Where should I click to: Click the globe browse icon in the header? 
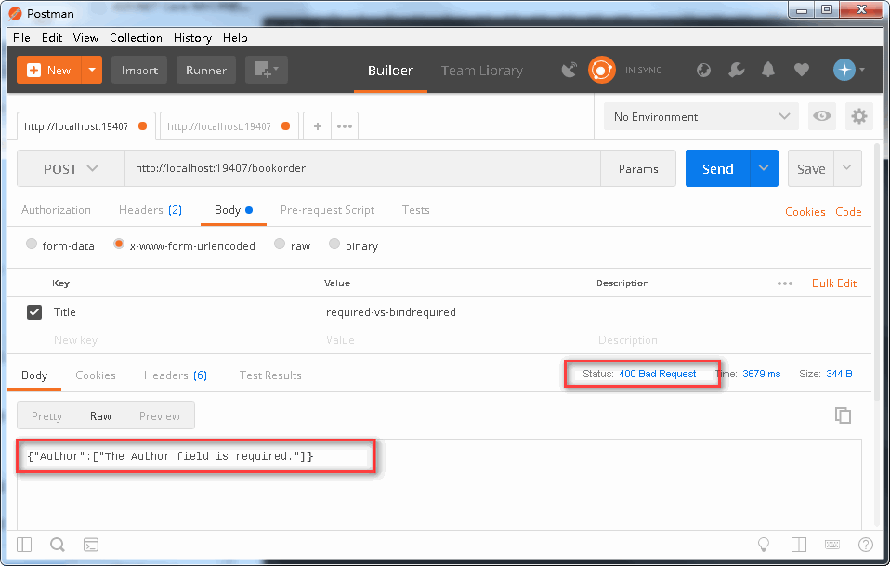[703, 70]
